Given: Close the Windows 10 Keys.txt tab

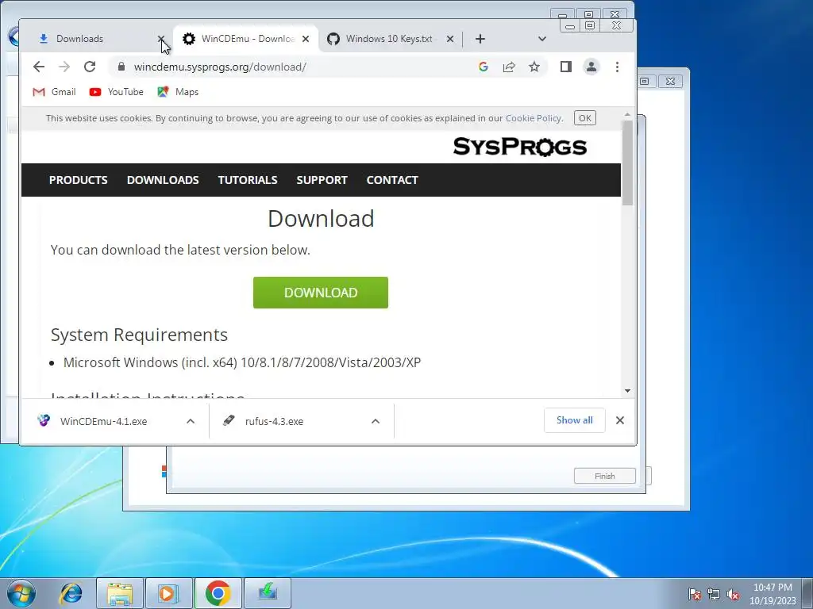Looking at the screenshot, I should 450,39.
